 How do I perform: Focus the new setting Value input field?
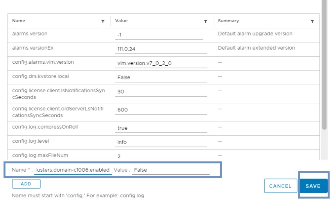(x=170, y=170)
